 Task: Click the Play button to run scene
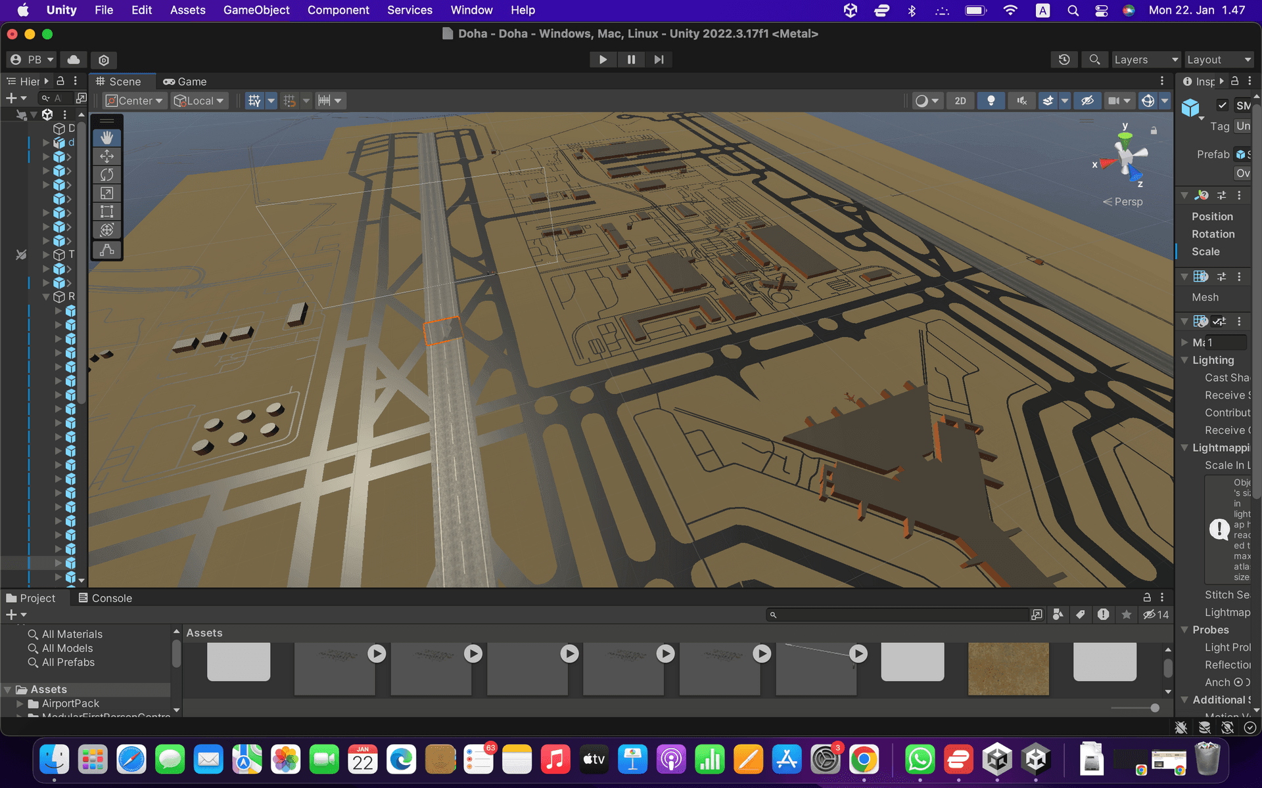click(602, 59)
